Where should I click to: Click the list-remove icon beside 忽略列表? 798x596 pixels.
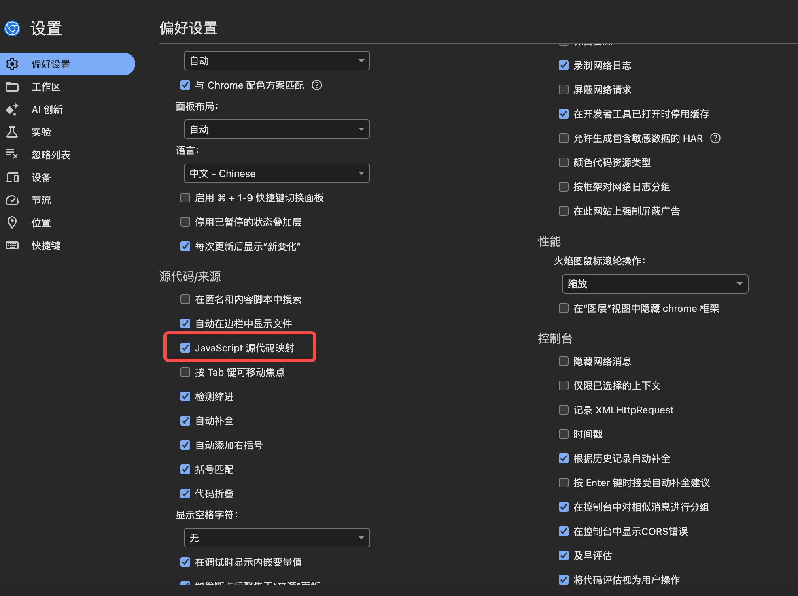pyautogui.click(x=12, y=155)
